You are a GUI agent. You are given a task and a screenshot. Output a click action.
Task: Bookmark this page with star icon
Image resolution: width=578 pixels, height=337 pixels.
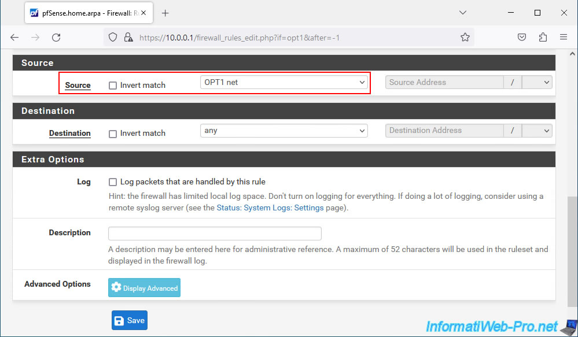coord(465,37)
